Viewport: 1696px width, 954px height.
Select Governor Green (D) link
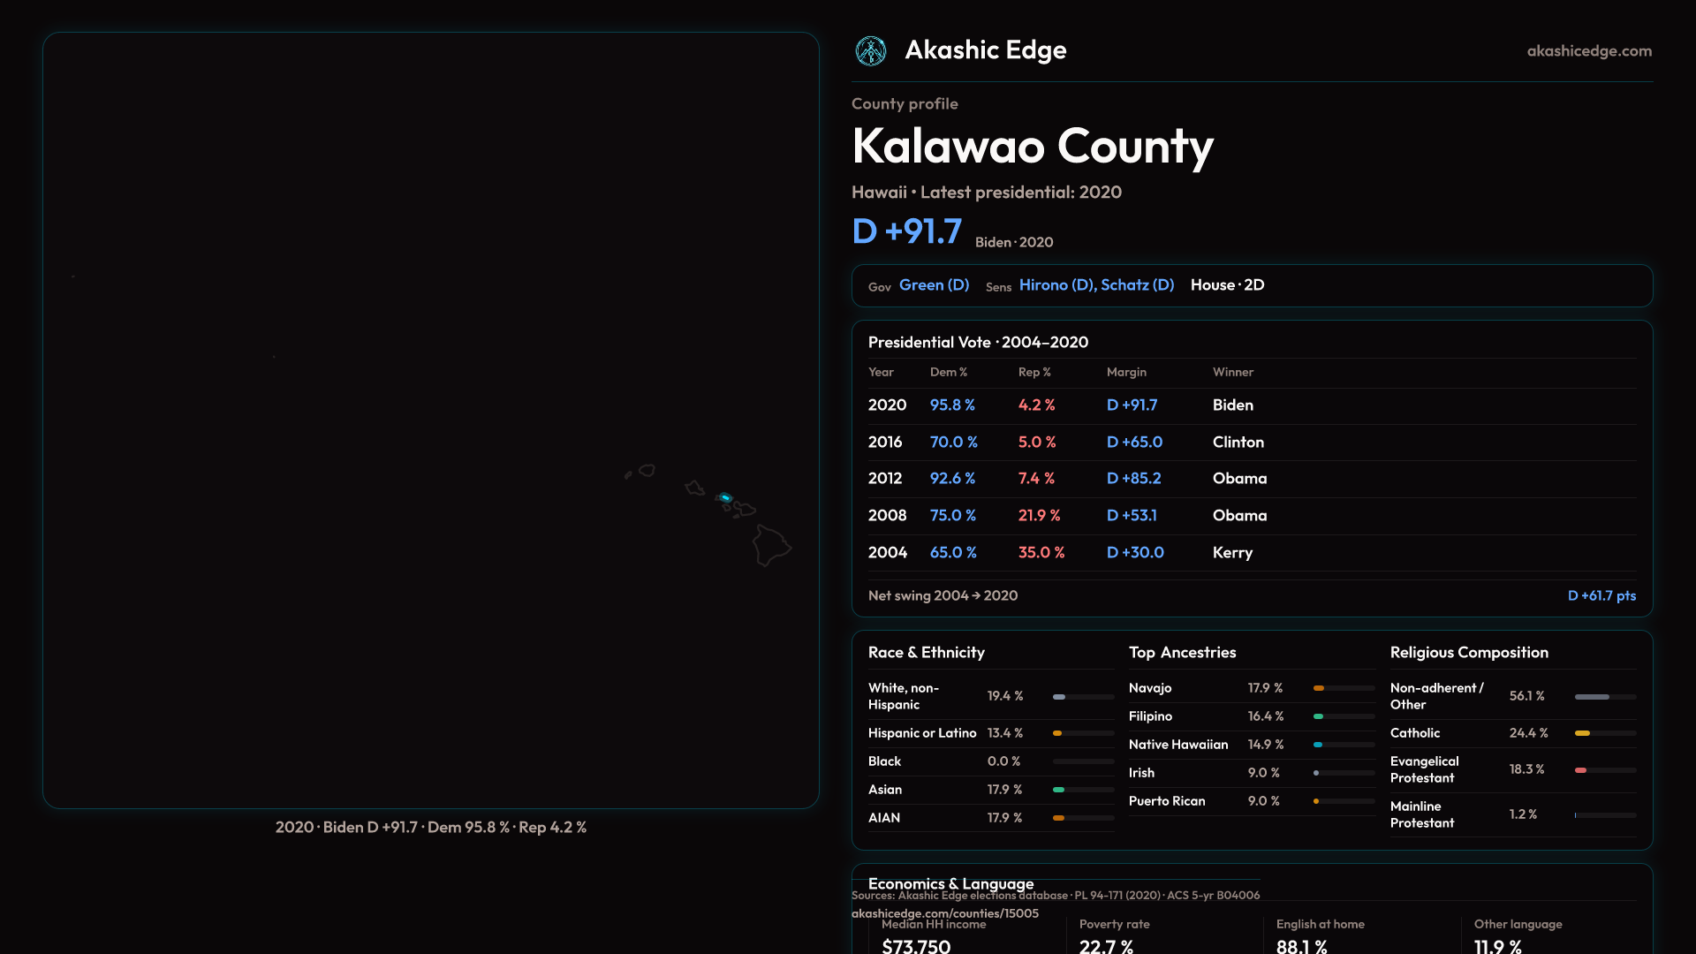click(x=934, y=285)
